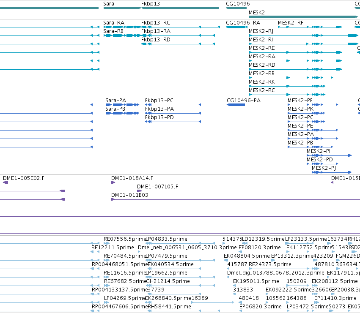Click the MESK2 gene label
Viewport: 360px width, 313px height.
[257, 13]
